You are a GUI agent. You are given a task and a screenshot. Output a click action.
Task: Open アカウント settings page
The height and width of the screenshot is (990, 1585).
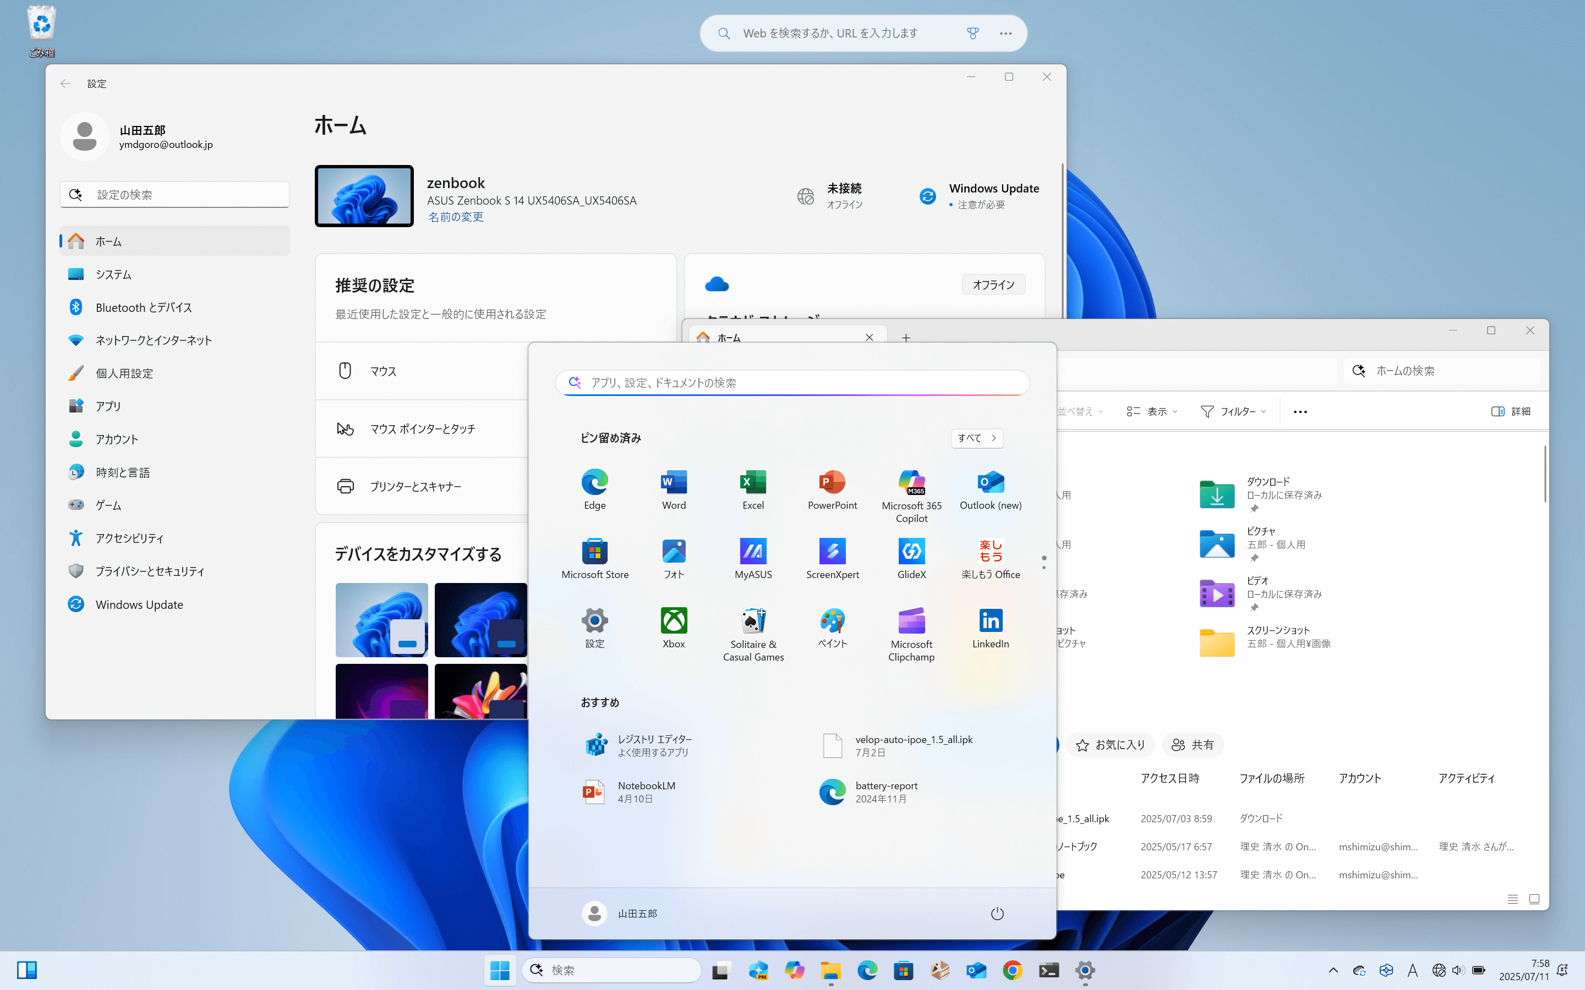(175, 439)
